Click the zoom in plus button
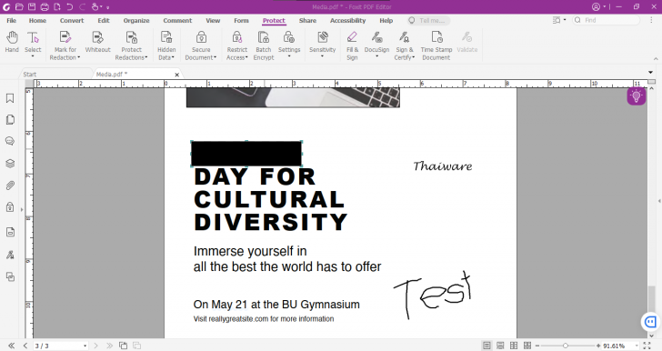 click(x=597, y=346)
